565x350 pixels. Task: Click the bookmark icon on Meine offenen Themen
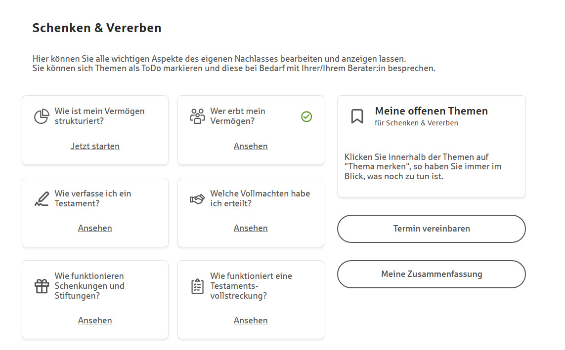point(357,117)
